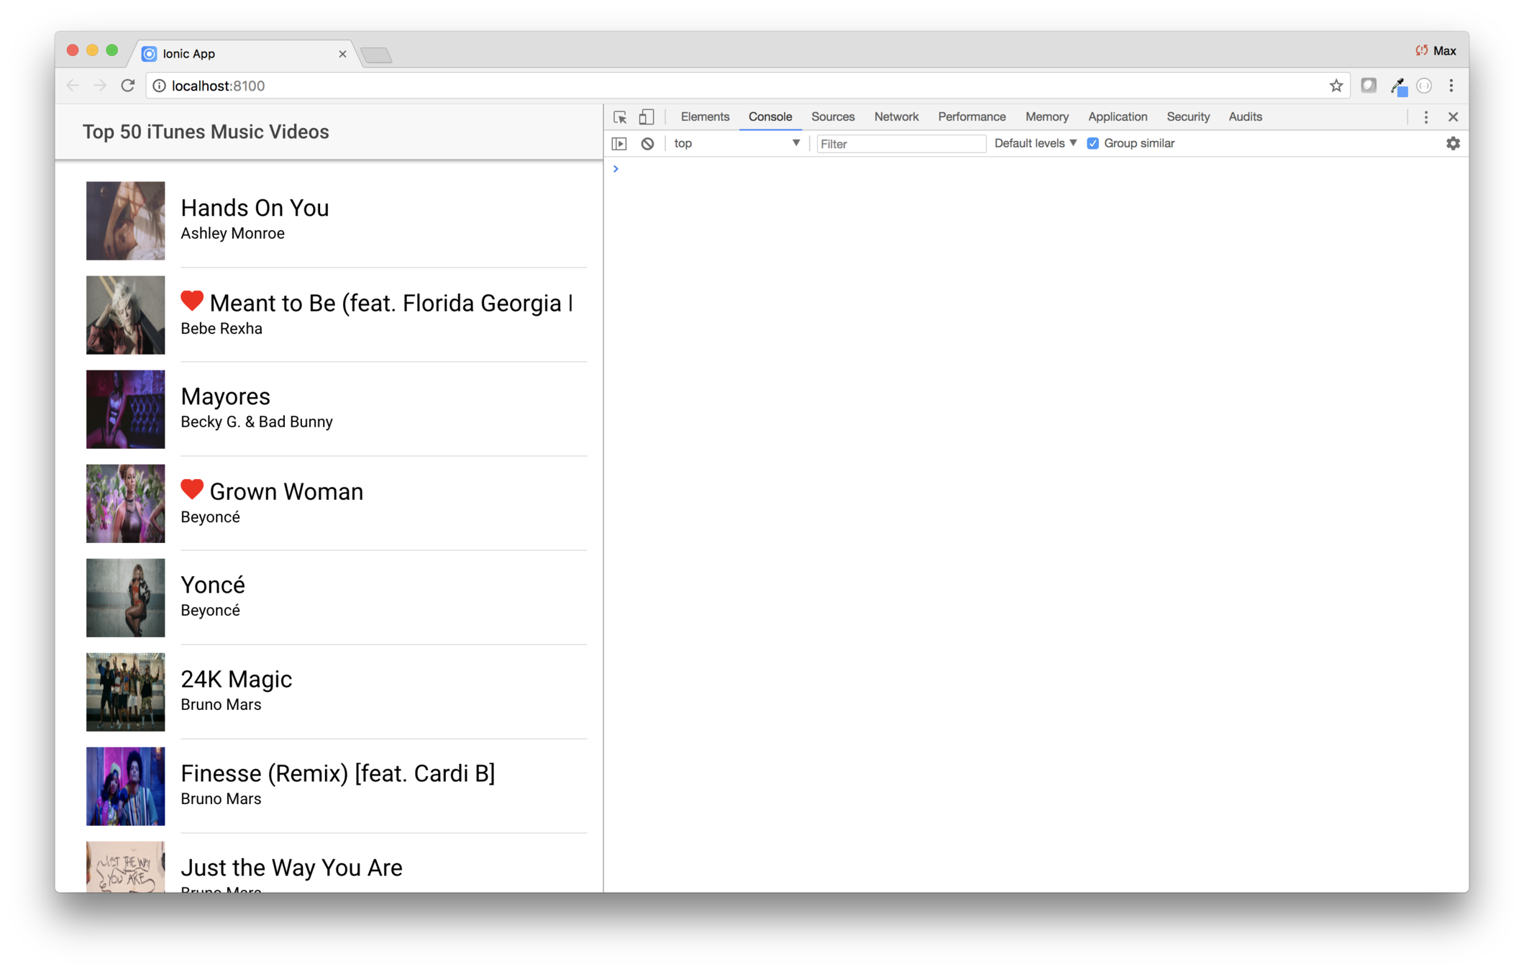Toggle the device toolbar icon

click(x=647, y=117)
